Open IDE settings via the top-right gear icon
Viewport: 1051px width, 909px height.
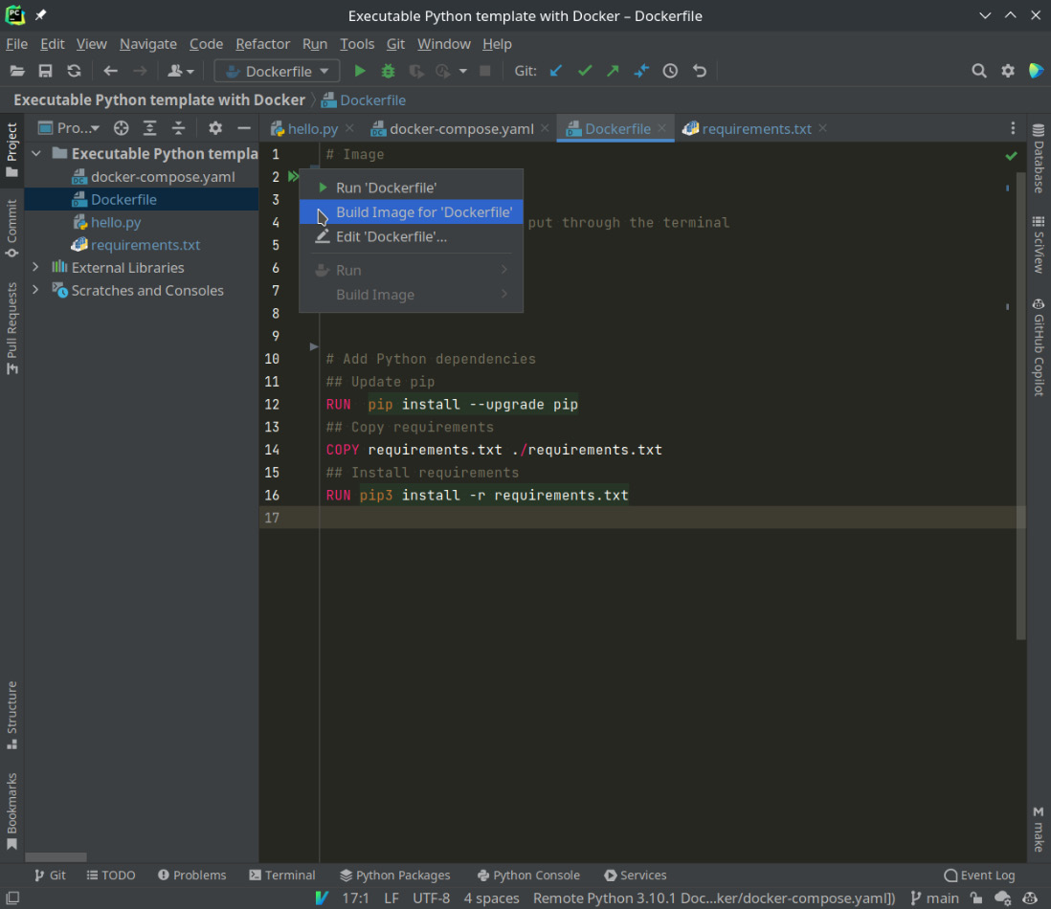point(1007,71)
